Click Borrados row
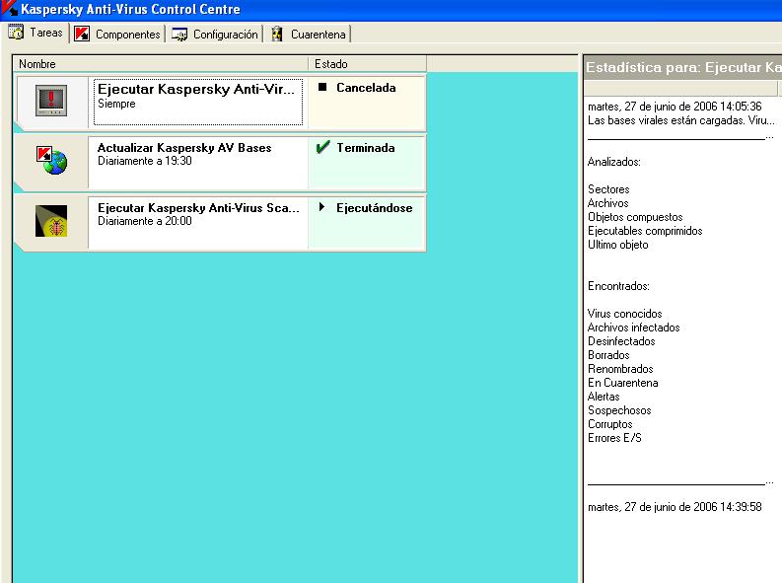This screenshot has width=782, height=583. click(x=608, y=355)
